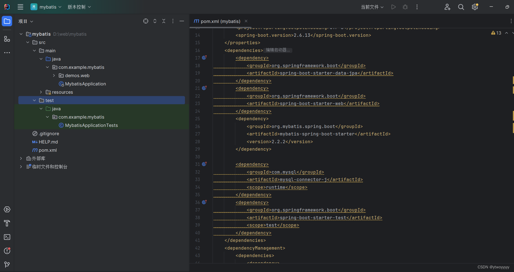
Task: Open the Structure tool window icon
Action: pyautogui.click(x=7, y=39)
